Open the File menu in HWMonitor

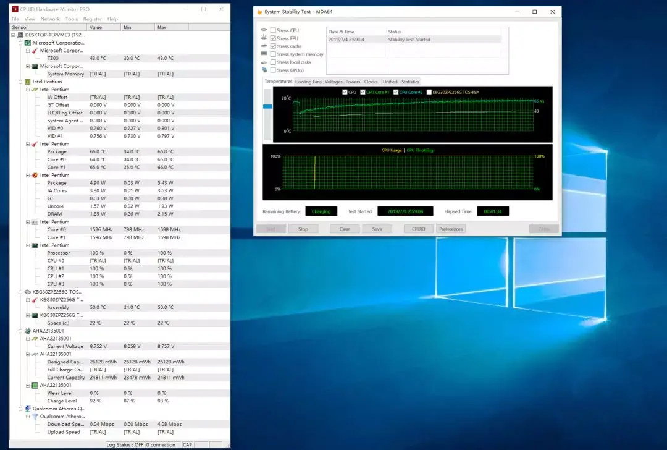click(x=15, y=19)
